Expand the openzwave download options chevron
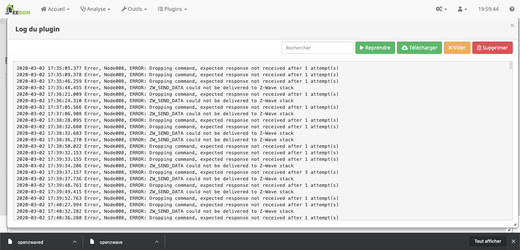The height and width of the screenshot is (250, 520). click(157, 242)
